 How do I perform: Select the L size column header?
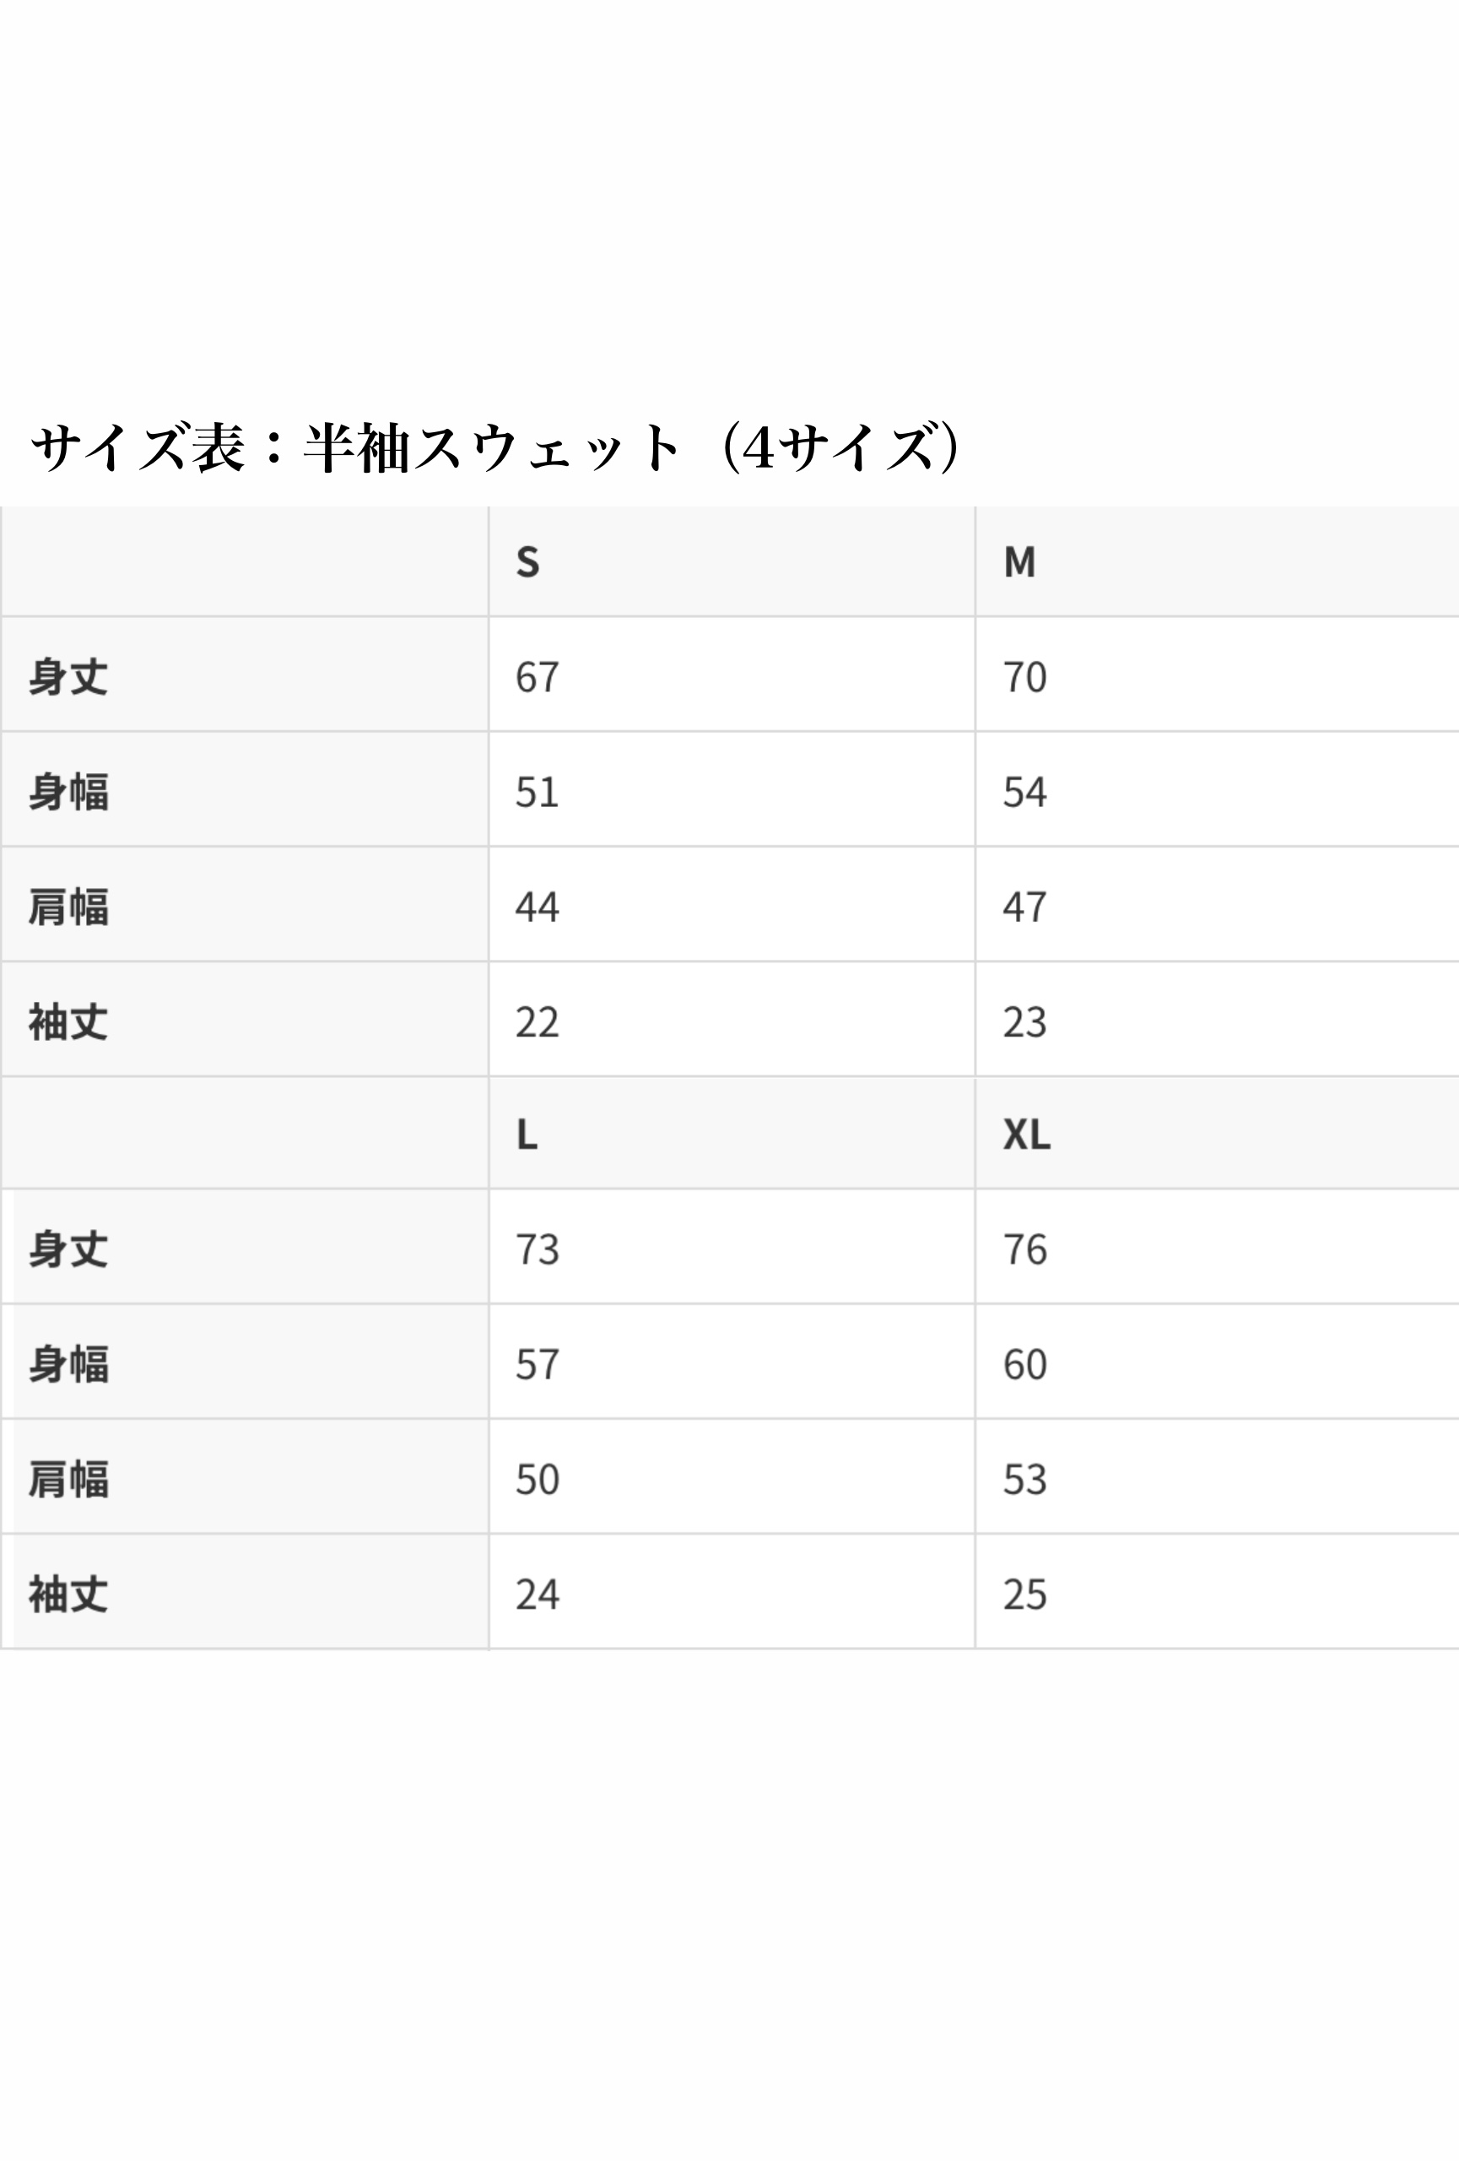pyautogui.click(x=527, y=1134)
